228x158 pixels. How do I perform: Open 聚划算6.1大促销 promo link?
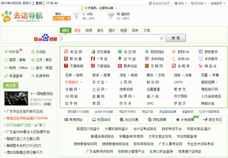[x=78, y=112]
